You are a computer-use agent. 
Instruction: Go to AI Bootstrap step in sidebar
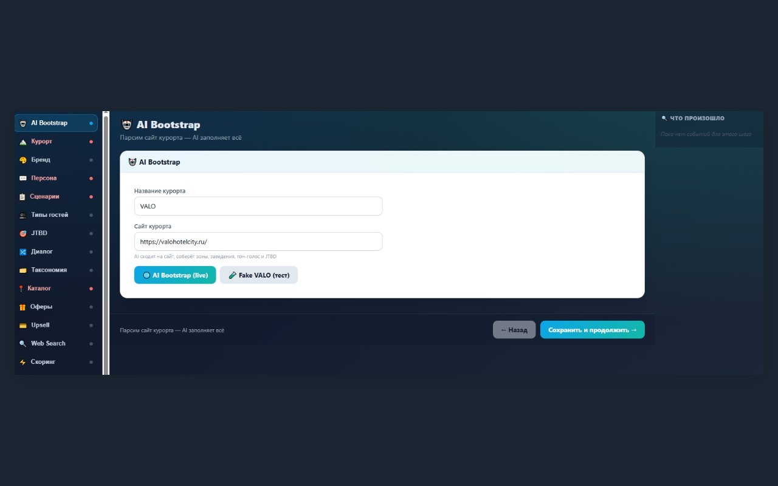pyautogui.click(x=56, y=123)
